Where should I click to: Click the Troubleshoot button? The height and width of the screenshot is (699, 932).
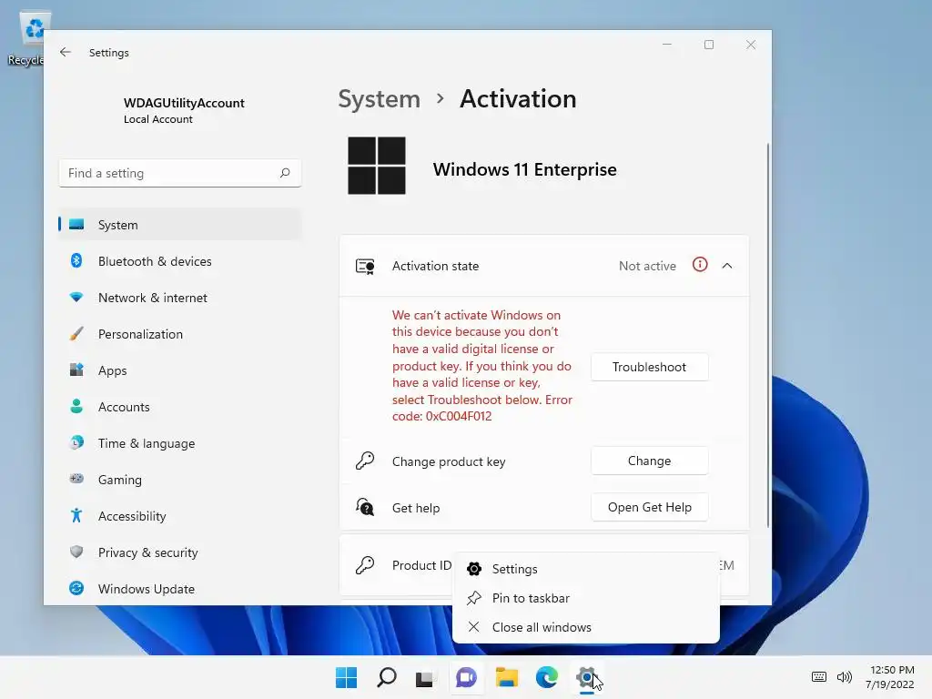649,367
